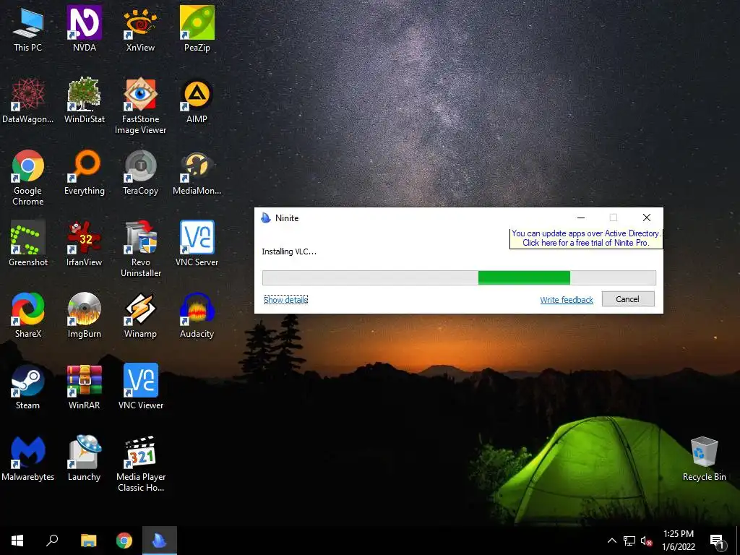Click the Launchy desktop shortcut
Screen dimensions: 740x555
(84, 459)
